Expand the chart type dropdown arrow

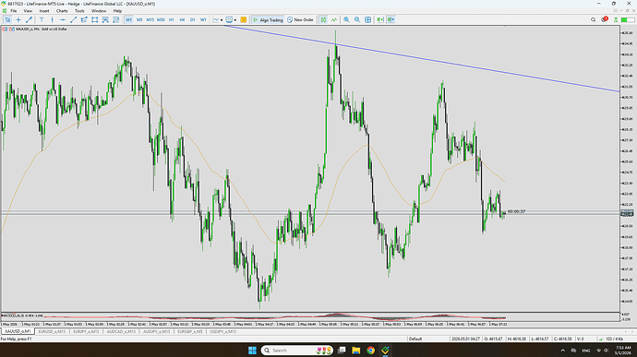[222, 19]
